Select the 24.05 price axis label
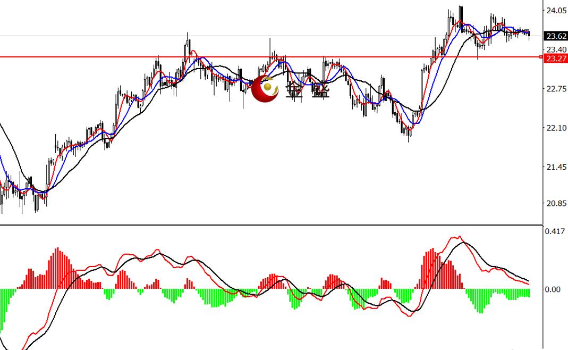The width and height of the screenshot is (568, 350). tap(556, 10)
